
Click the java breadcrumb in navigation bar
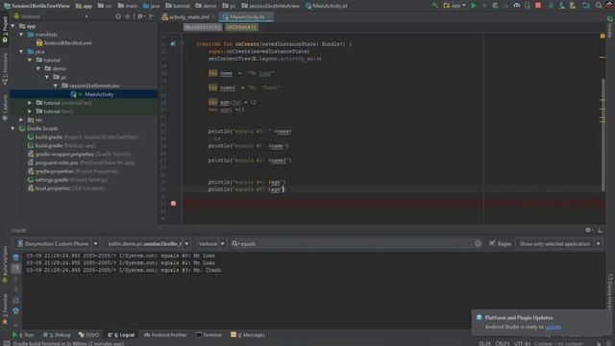point(152,6)
